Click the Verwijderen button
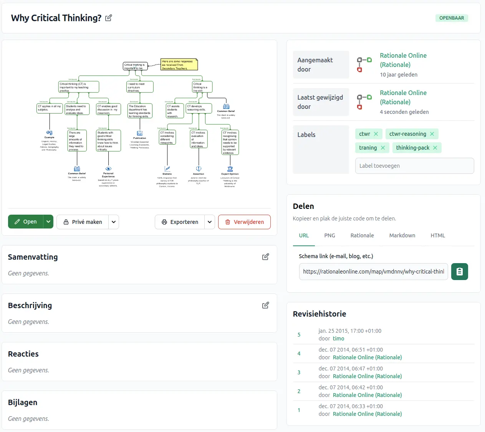The image size is (485, 432). 244,222
